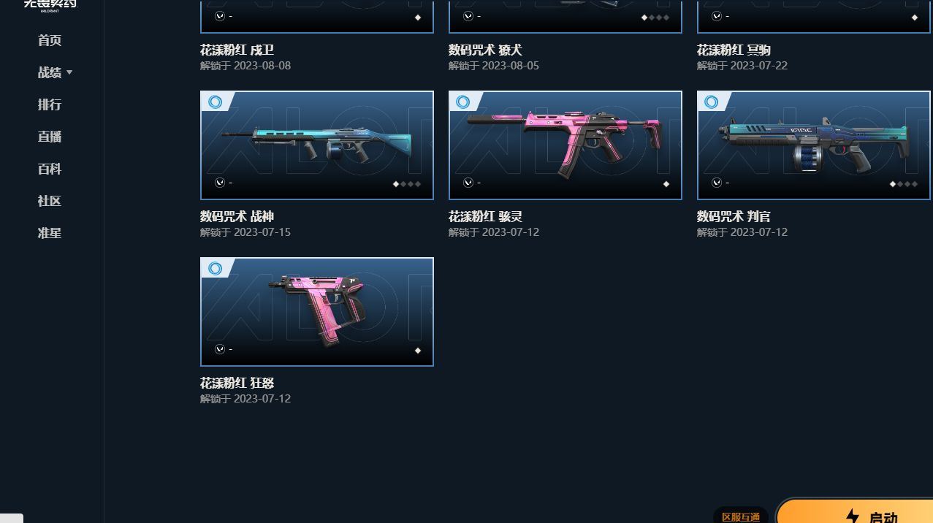Click the Valorant points icon on 判官 card
The image size is (933, 523).
point(717,183)
